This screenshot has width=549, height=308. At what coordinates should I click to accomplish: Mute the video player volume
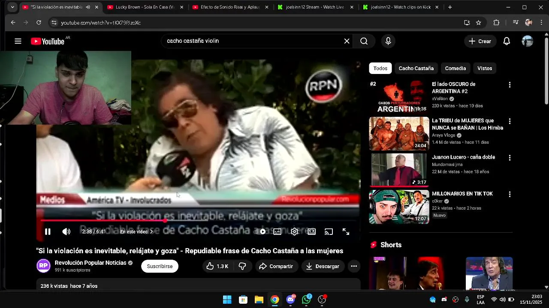(66, 232)
